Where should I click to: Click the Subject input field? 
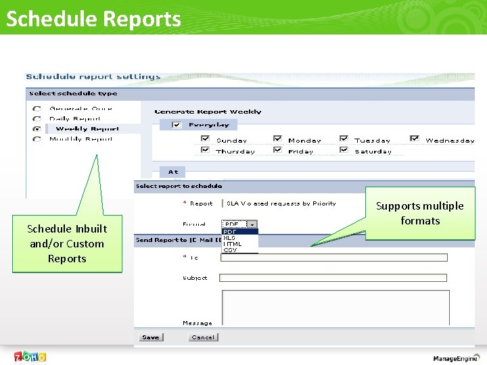333,278
